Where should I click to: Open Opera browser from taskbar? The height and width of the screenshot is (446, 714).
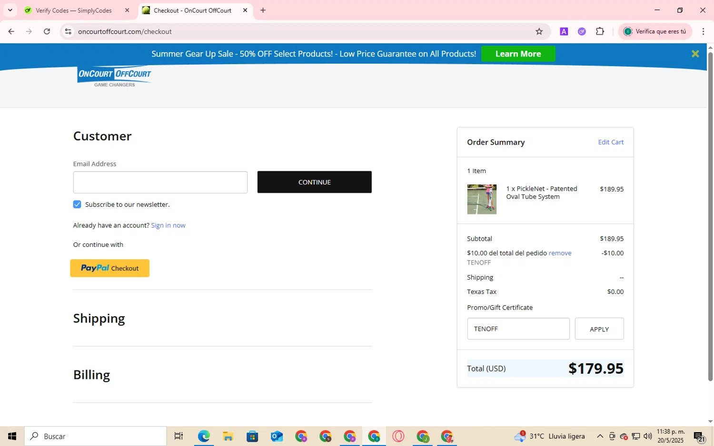tap(398, 436)
